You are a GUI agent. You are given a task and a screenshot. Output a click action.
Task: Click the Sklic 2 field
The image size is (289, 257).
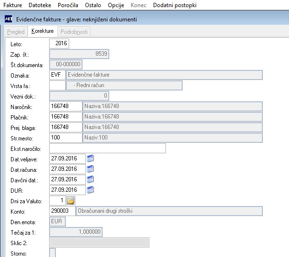[x=99, y=242]
